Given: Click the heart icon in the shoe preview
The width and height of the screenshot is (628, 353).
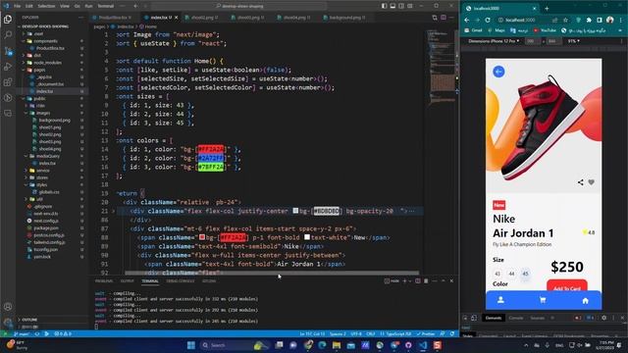Looking at the screenshot, I should coord(591,182).
